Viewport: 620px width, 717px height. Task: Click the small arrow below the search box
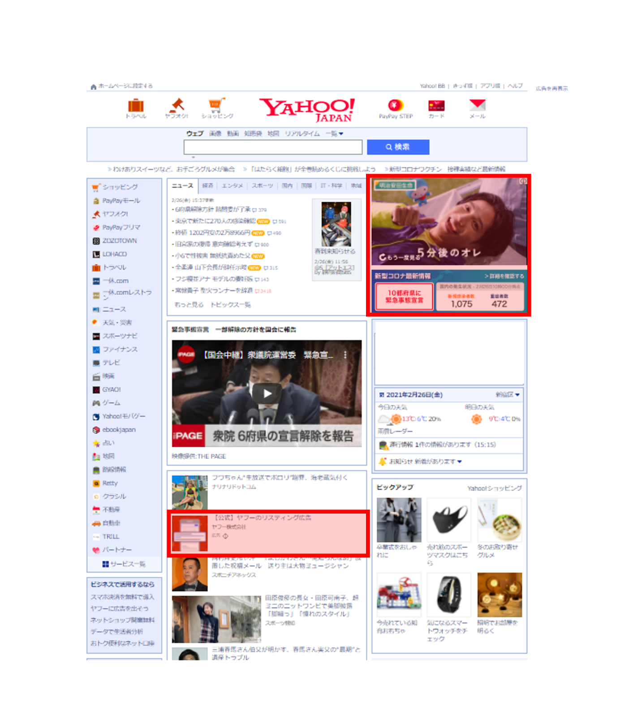pyautogui.click(x=194, y=157)
